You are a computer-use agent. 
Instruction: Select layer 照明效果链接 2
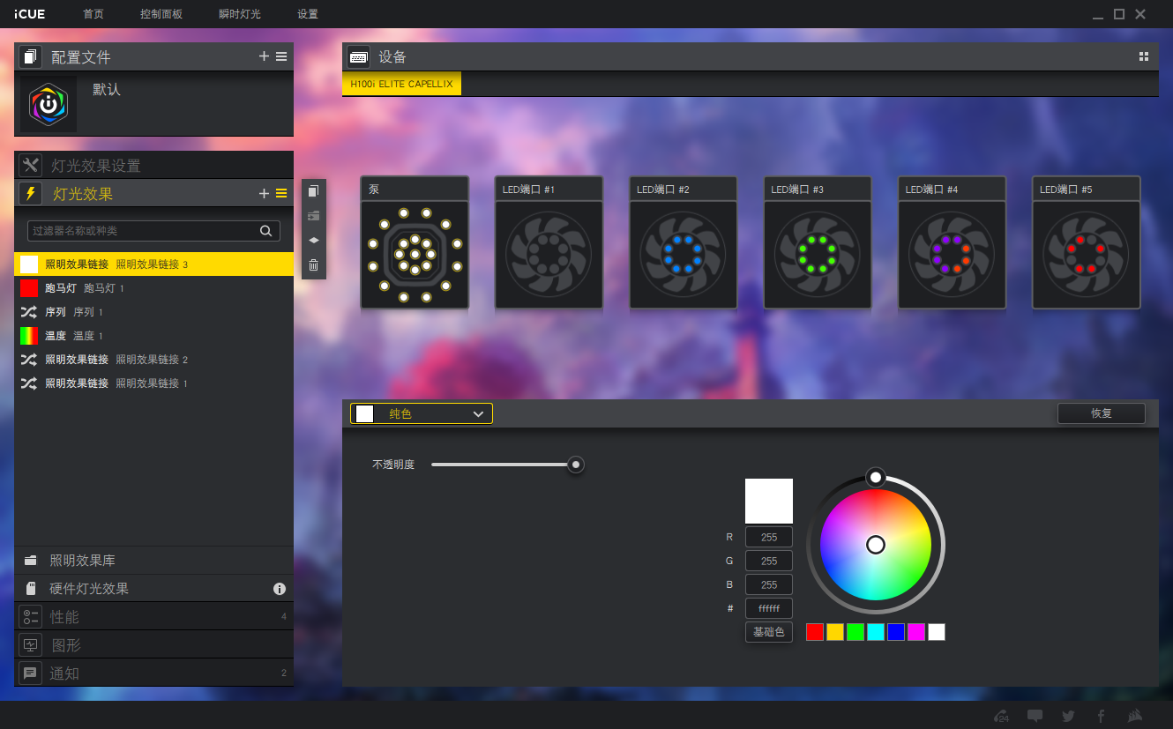tap(153, 360)
